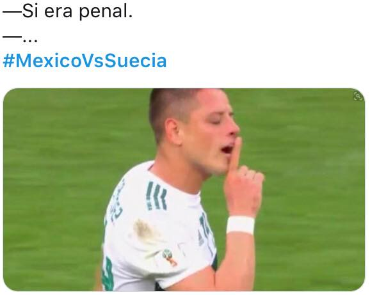Click the three-stripe shoulder logo on jersey

coord(156,196)
